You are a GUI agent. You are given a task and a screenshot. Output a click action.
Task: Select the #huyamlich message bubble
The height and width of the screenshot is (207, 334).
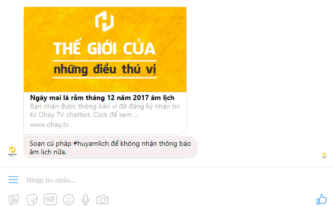pos(110,147)
